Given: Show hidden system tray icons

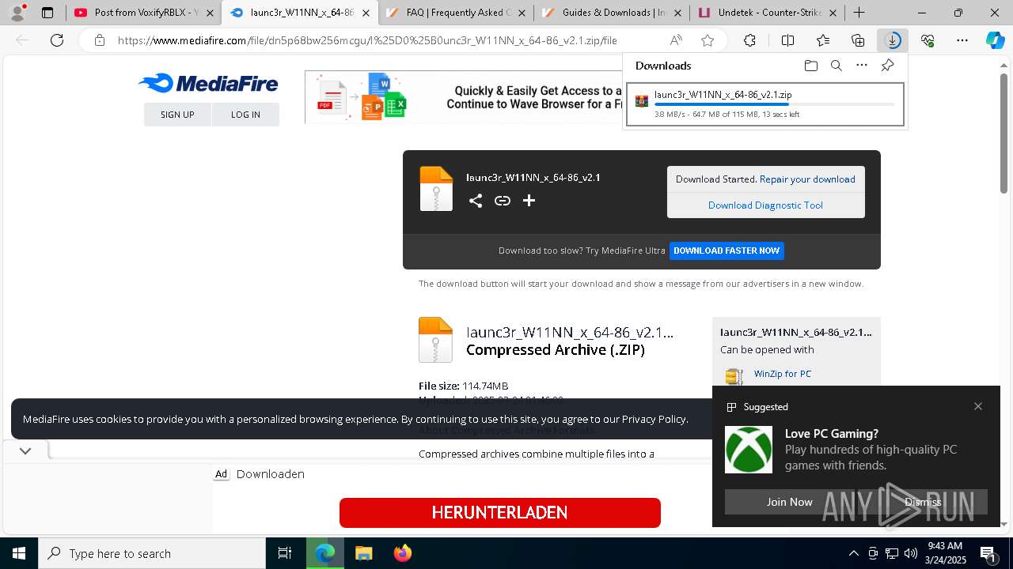Looking at the screenshot, I should pyautogui.click(x=853, y=553).
